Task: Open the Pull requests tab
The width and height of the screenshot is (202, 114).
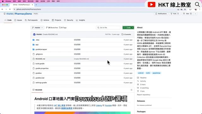Action: pos(31,20)
